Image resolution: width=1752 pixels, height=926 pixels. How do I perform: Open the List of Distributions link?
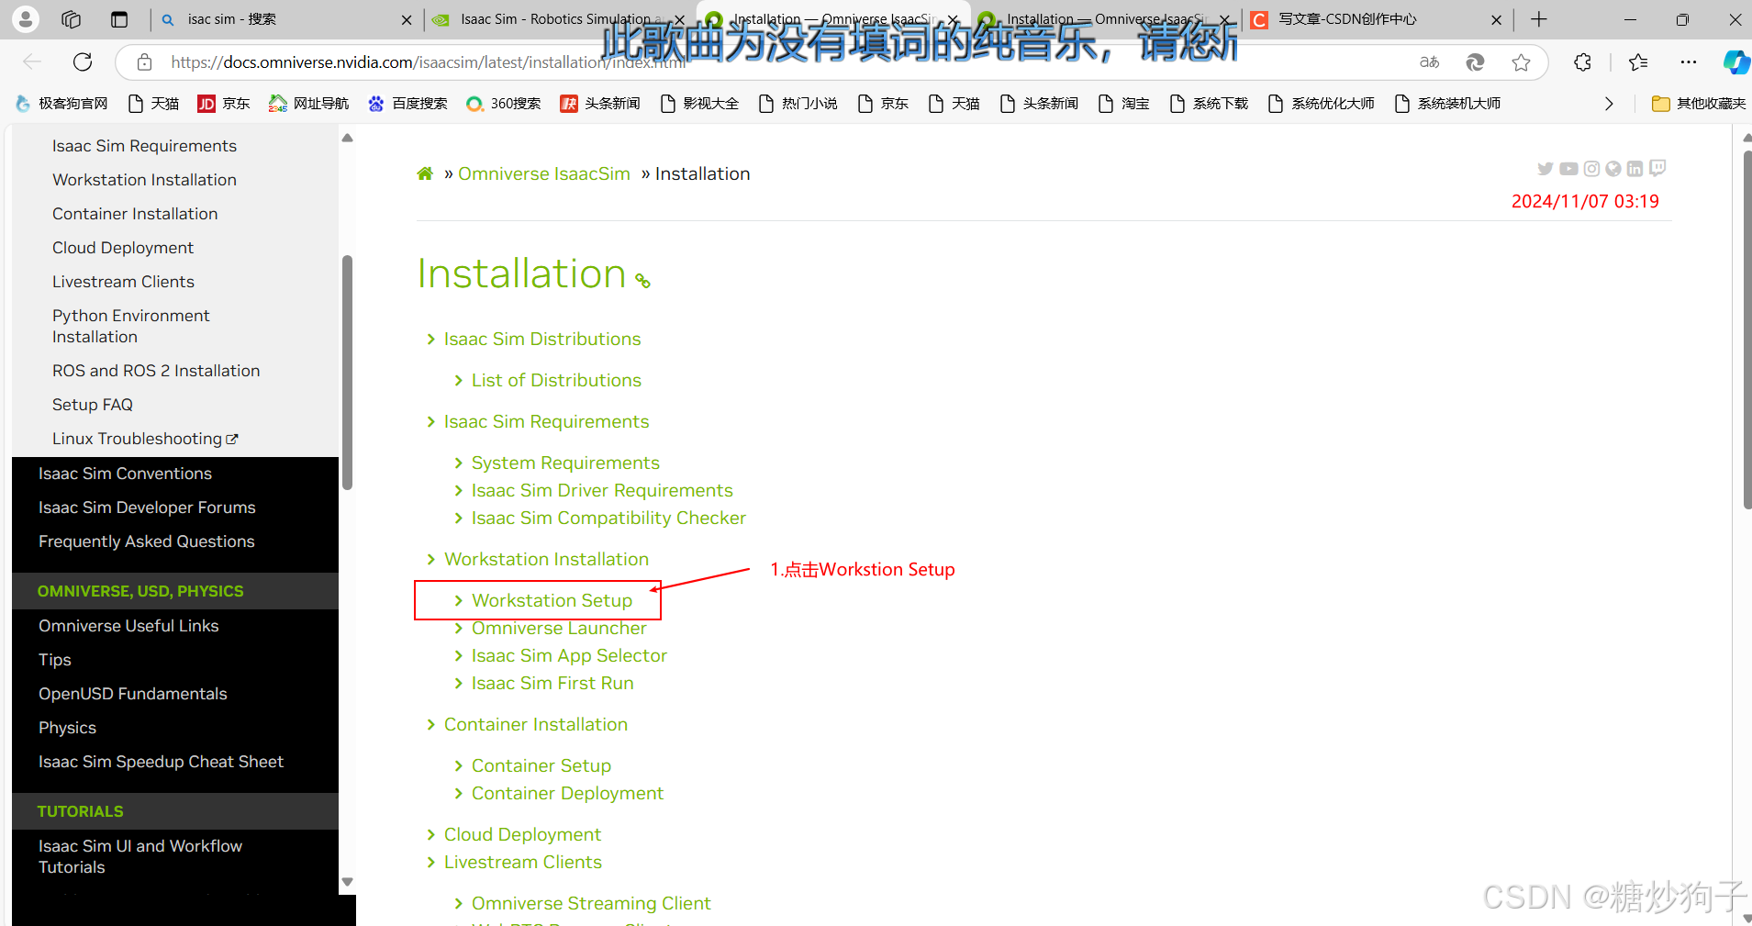click(x=556, y=380)
